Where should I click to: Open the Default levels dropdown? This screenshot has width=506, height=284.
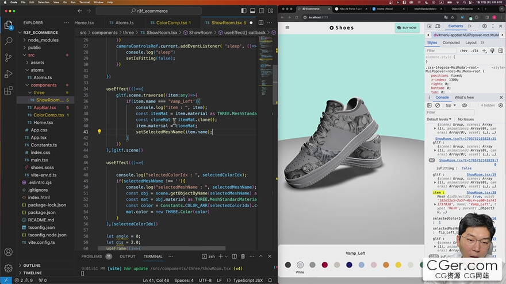[439, 119]
